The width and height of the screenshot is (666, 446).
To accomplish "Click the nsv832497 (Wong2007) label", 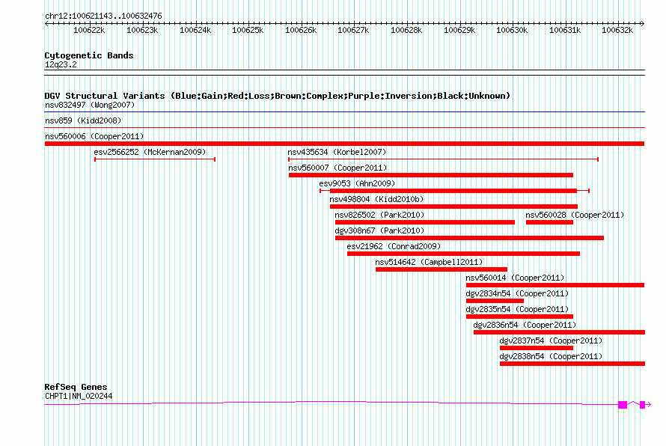I will [x=90, y=105].
